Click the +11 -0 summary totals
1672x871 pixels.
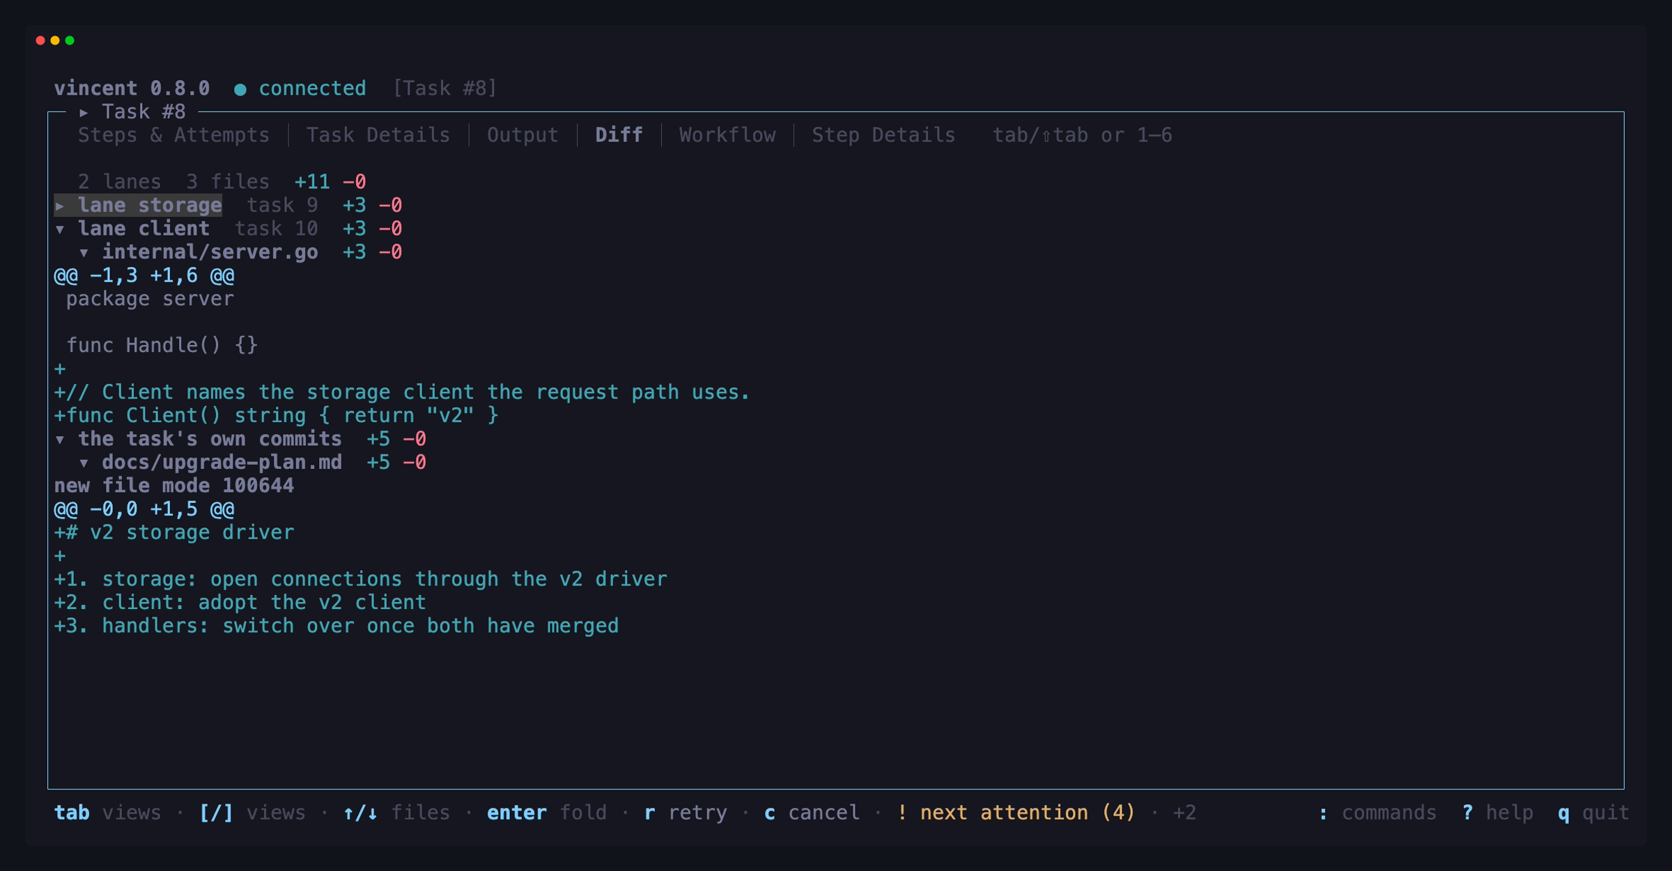[330, 182]
